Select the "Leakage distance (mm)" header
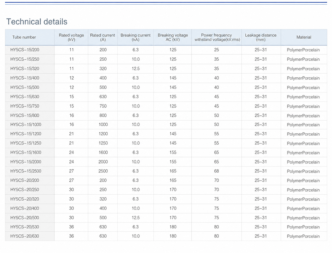Screen dimensions: 332x253 [261, 37]
